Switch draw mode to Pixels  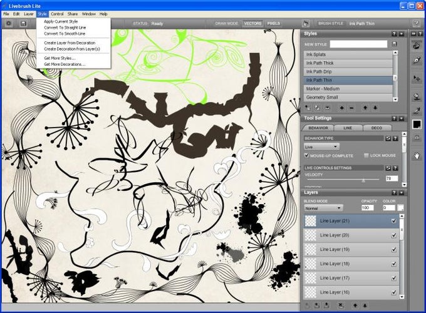coord(273,24)
